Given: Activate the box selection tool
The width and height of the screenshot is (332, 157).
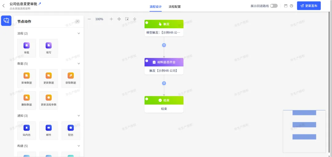Looking at the screenshot, I should tap(127, 19).
